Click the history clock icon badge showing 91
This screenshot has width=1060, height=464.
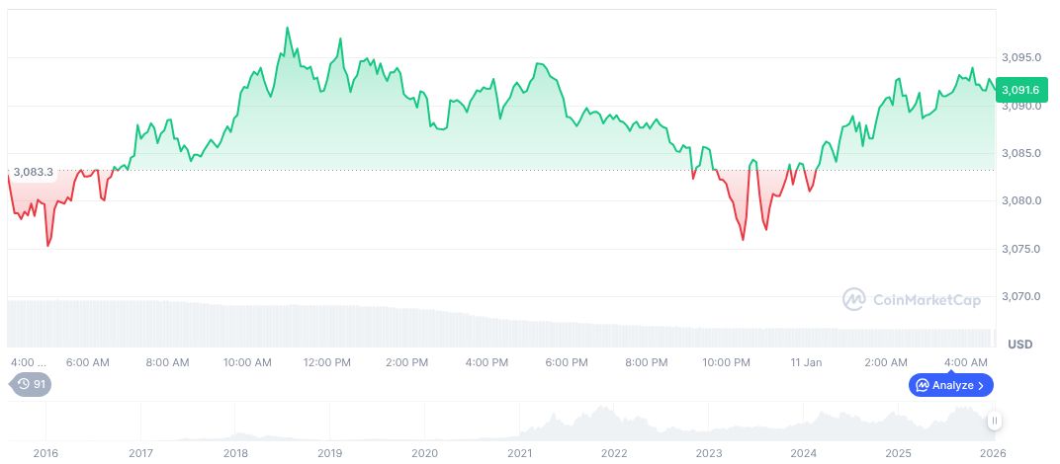[x=30, y=384]
